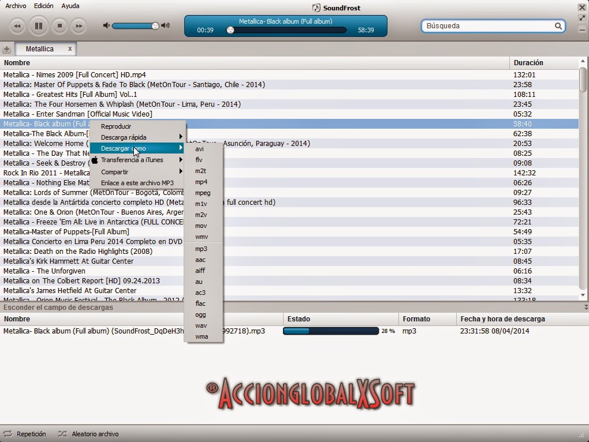This screenshot has width=589, height=442.
Task: Select flac download format
Action: [x=204, y=304]
